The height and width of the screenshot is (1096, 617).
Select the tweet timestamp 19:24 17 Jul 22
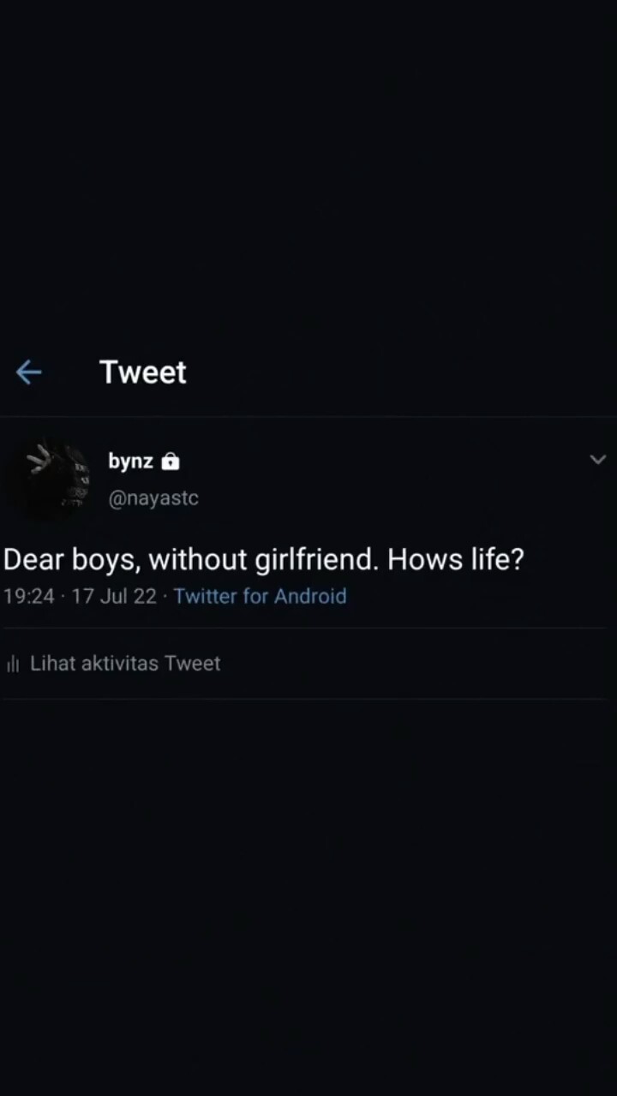[79, 596]
